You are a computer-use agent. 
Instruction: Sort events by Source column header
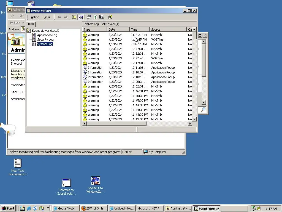168,29
